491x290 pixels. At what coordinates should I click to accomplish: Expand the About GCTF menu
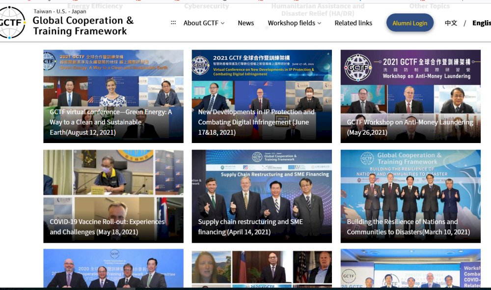[204, 23]
